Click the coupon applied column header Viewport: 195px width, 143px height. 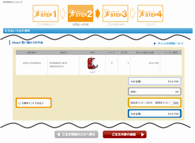pyautogui.click(x=171, y=52)
